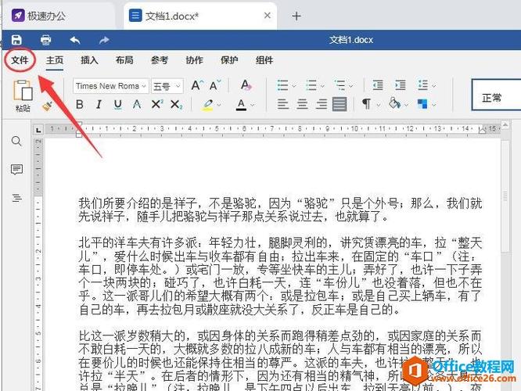Switch to the 参考 tab
Image resolution: width=521 pixels, height=391 pixels.
pyautogui.click(x=160, y=60)
